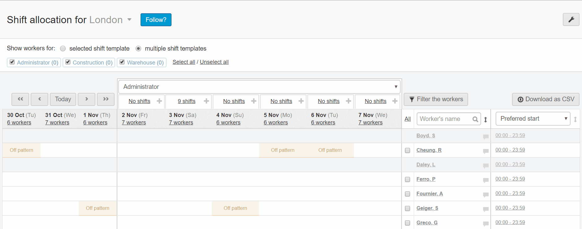Screen dimensions: 582x229
Task: Tick the checkbox for Ferro, P
Action: tap(407, 179)
